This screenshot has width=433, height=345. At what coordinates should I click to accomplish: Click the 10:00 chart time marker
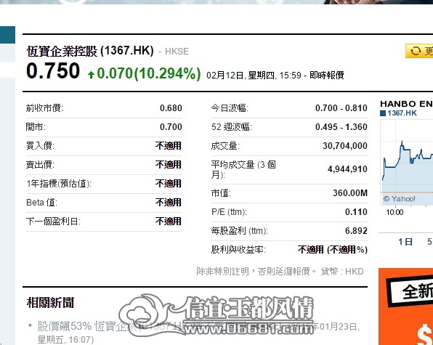pyautogui.click(x=394, y=212)
